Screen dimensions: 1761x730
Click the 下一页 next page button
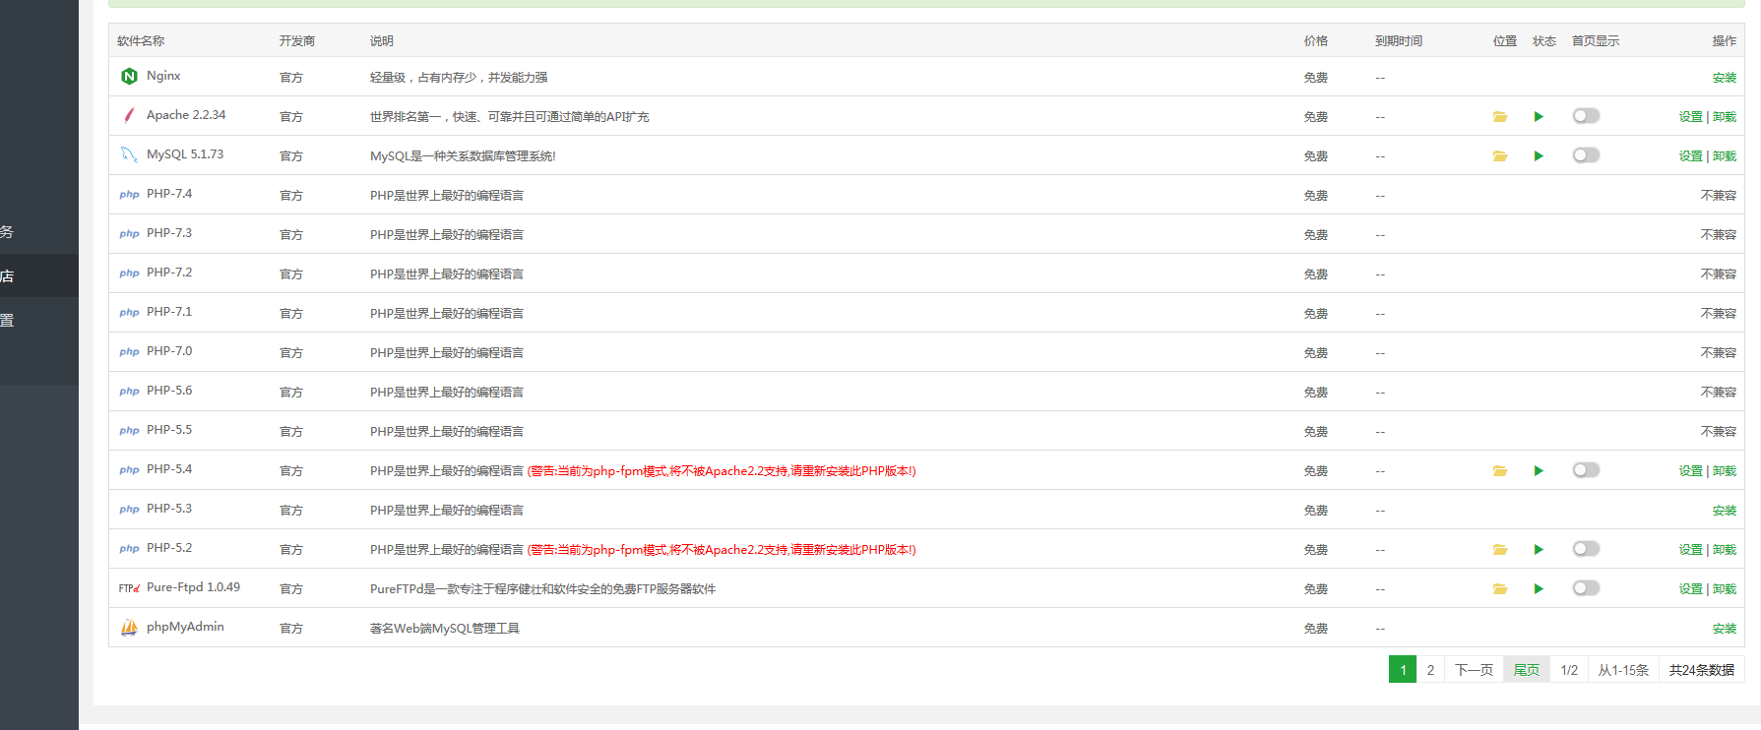click(1474, 670)
